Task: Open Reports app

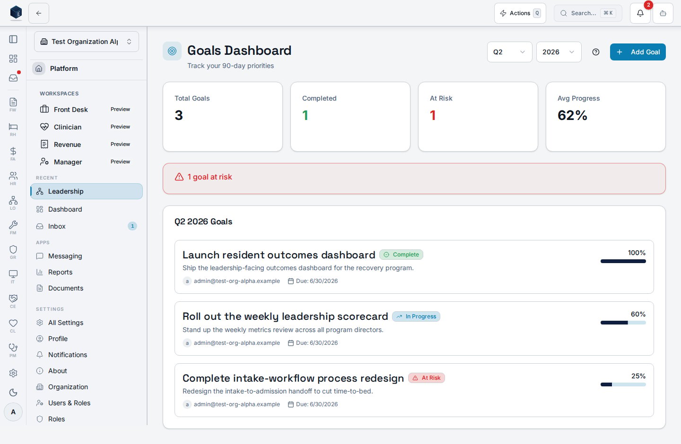Action: tap(87, 272)
